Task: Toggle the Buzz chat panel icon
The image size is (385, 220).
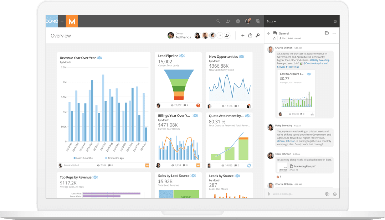Action: 257,21
